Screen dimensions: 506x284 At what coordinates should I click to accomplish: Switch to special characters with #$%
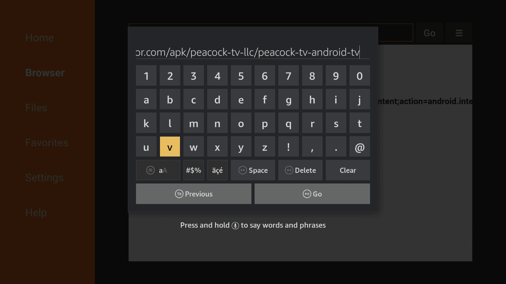click(x=194, y=170)
